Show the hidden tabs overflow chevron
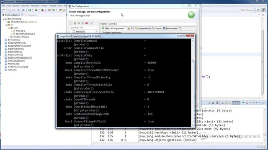Image resolution: width=268 pixels, height=150 pixels. 180,28
